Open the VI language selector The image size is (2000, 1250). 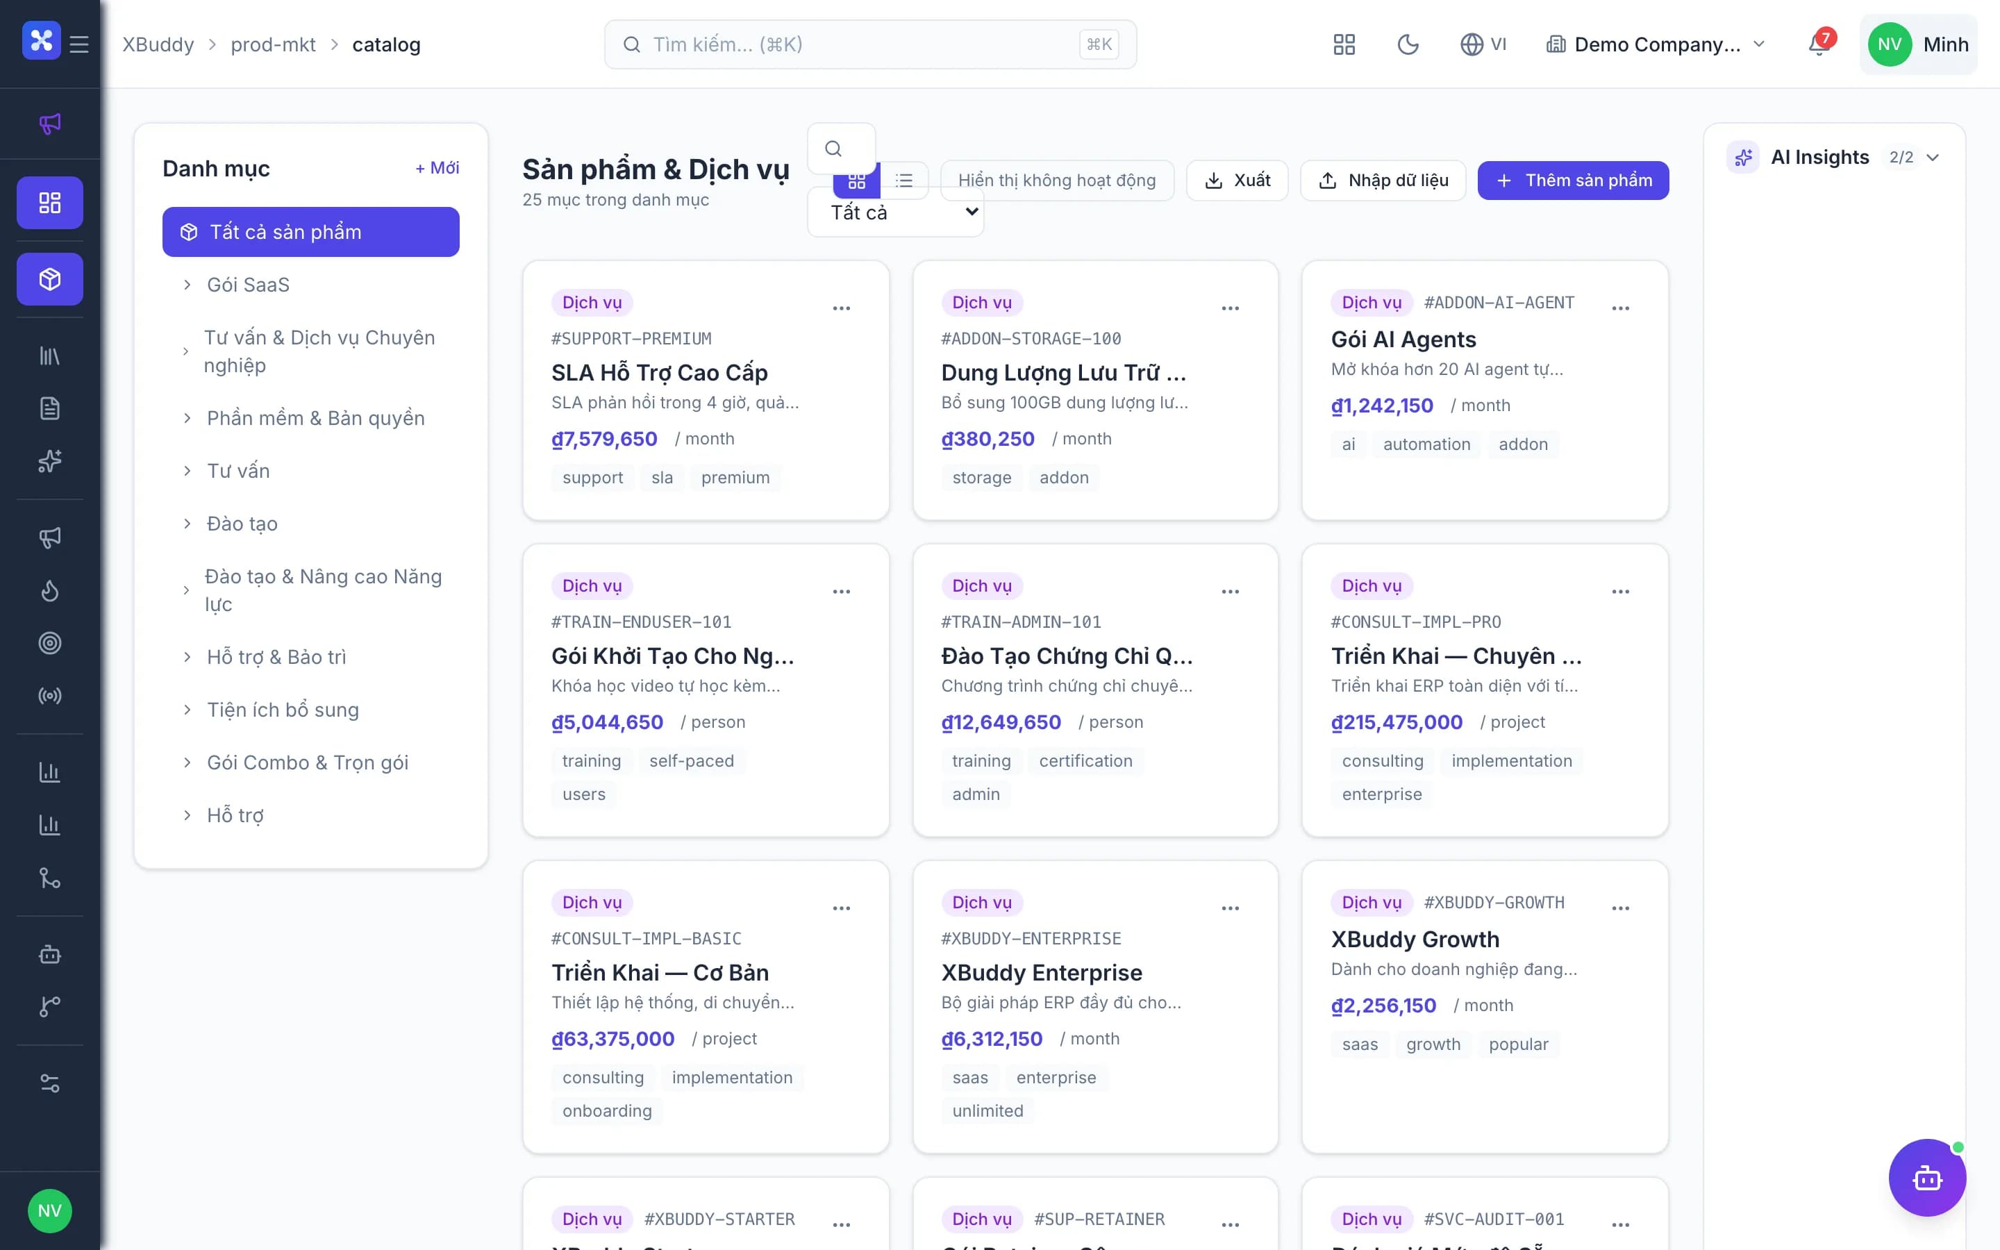[x=1484, y=44]
